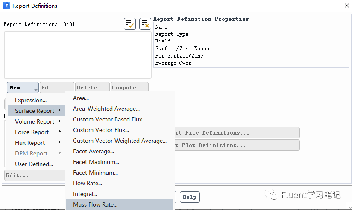Click the deselect-all report definitions icon

(x=145, y=24)
